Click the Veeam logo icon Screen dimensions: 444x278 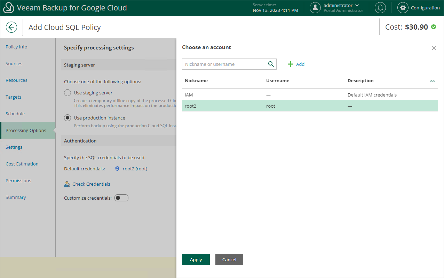tap(8, 8)
